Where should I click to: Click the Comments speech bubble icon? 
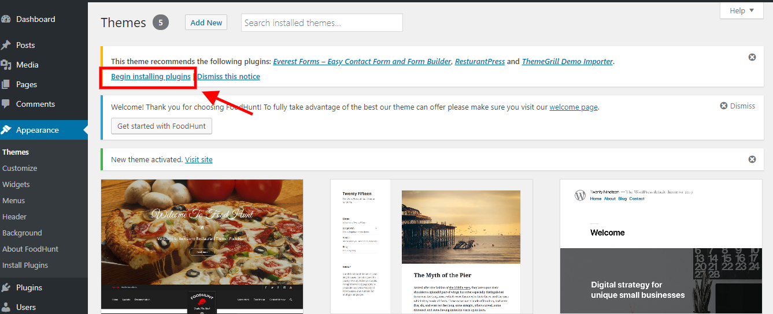pos(6,104)
